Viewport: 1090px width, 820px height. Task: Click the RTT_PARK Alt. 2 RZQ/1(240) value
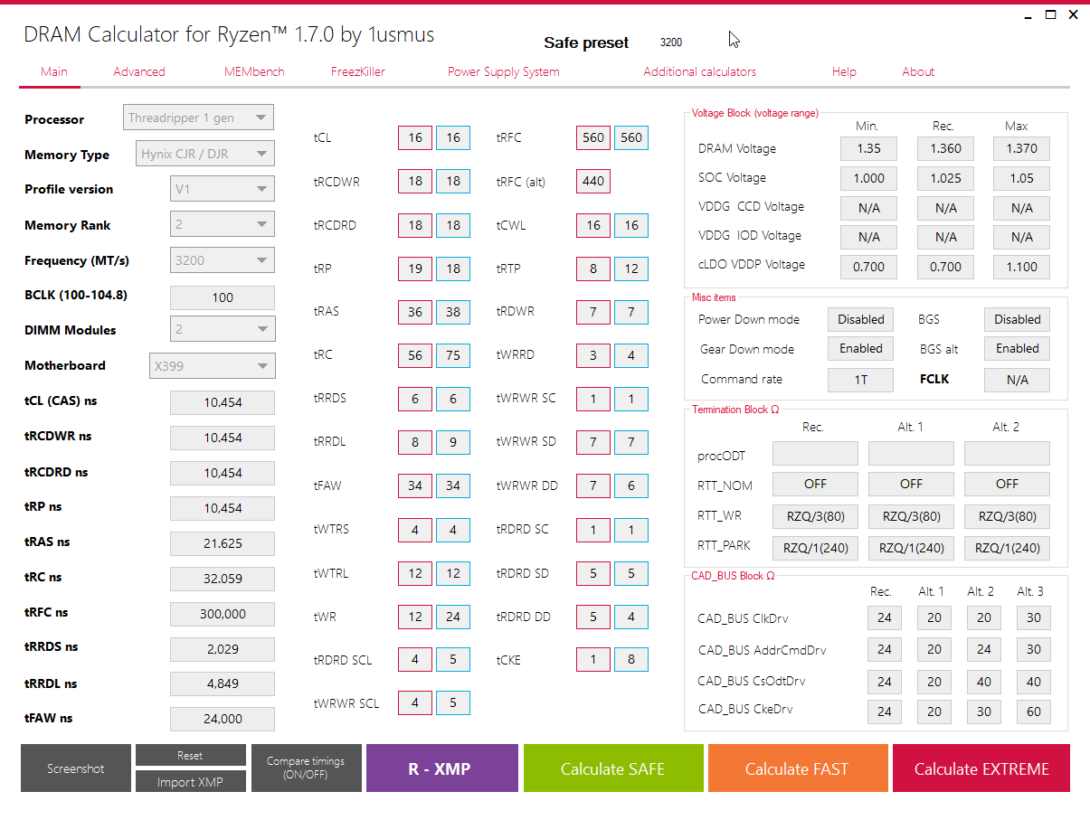click(1007, 548)
